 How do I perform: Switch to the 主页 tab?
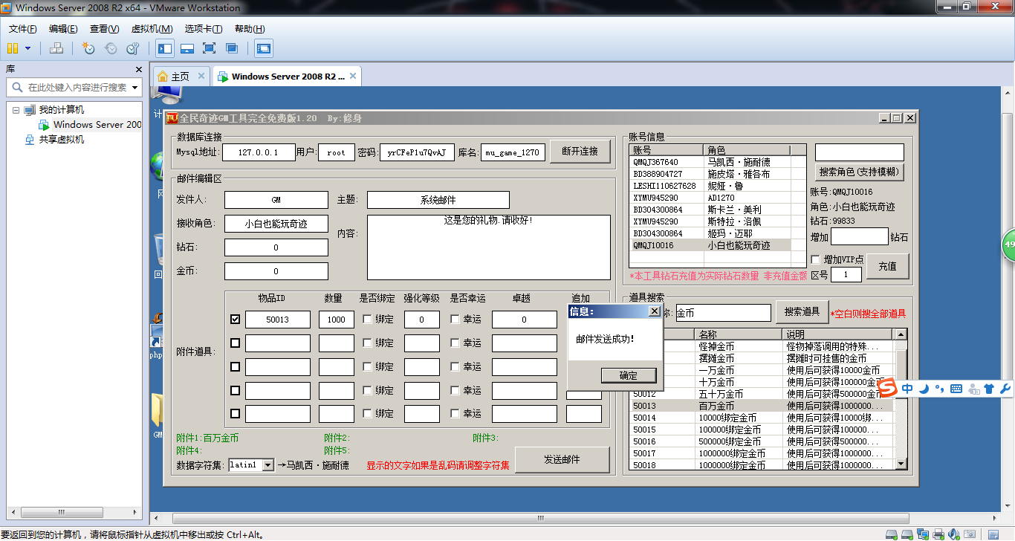click(x=181, y=77)
